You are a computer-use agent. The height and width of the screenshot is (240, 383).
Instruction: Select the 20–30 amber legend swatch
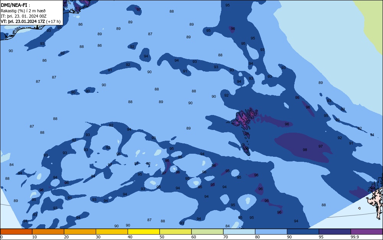tap(80, 232)
